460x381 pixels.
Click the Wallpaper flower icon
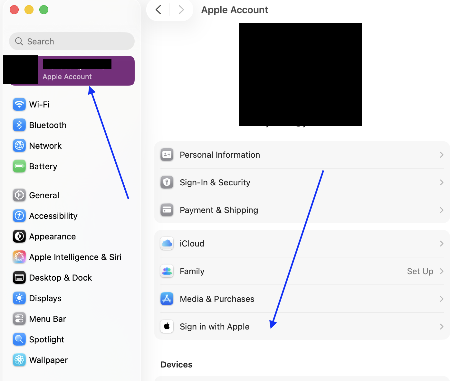19,360
